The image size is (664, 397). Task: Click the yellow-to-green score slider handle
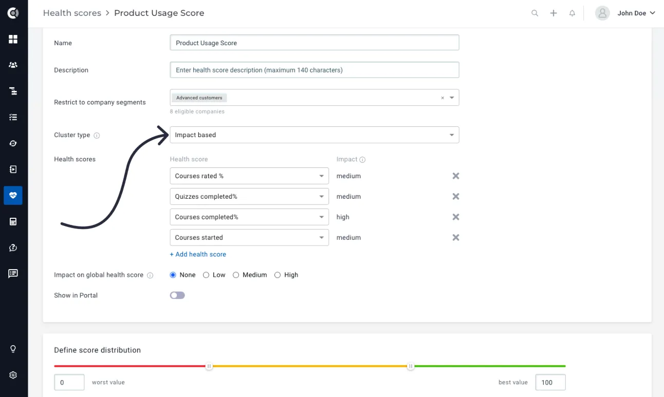pos(411,366)
